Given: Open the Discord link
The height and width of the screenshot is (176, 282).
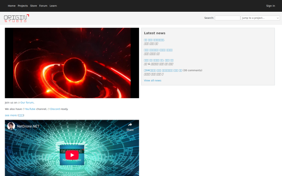Looking at the screenshot, I should pos(55,109).
